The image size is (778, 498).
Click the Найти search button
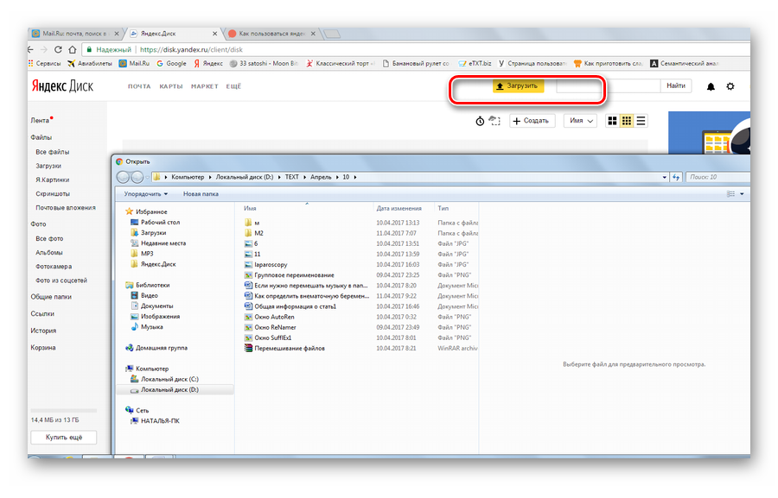676,85
